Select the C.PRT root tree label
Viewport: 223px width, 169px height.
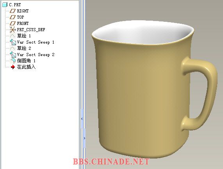click(15, 5)
